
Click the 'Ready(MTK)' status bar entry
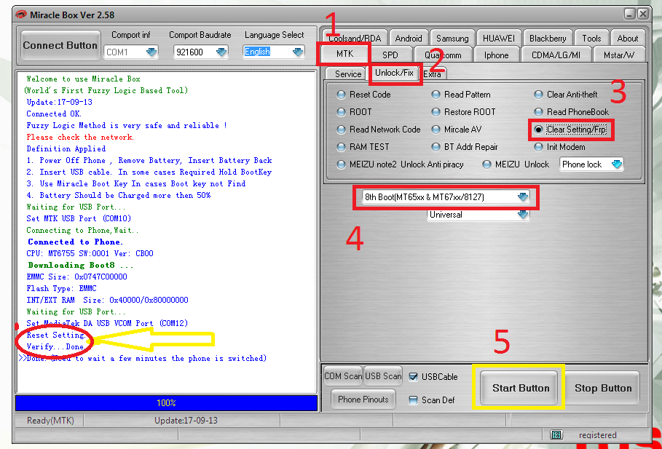(50, 421)
